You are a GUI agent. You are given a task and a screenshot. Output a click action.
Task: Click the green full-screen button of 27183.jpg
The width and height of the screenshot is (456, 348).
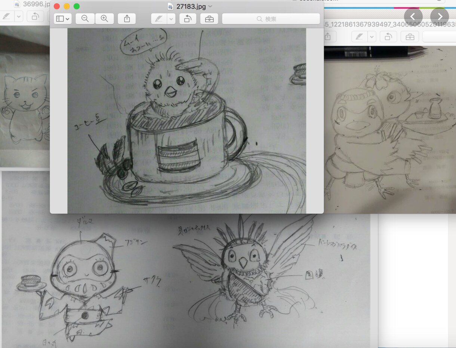point(77,6)
